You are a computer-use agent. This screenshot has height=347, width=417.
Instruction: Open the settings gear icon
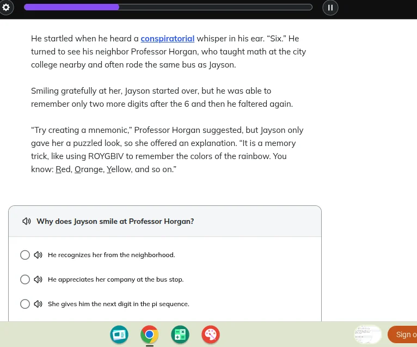tap(6, 7)
